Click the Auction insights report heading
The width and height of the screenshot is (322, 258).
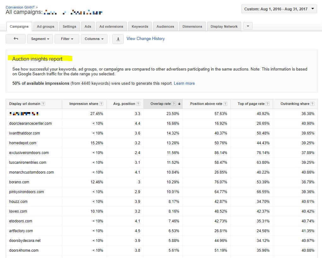click(37, 59)
